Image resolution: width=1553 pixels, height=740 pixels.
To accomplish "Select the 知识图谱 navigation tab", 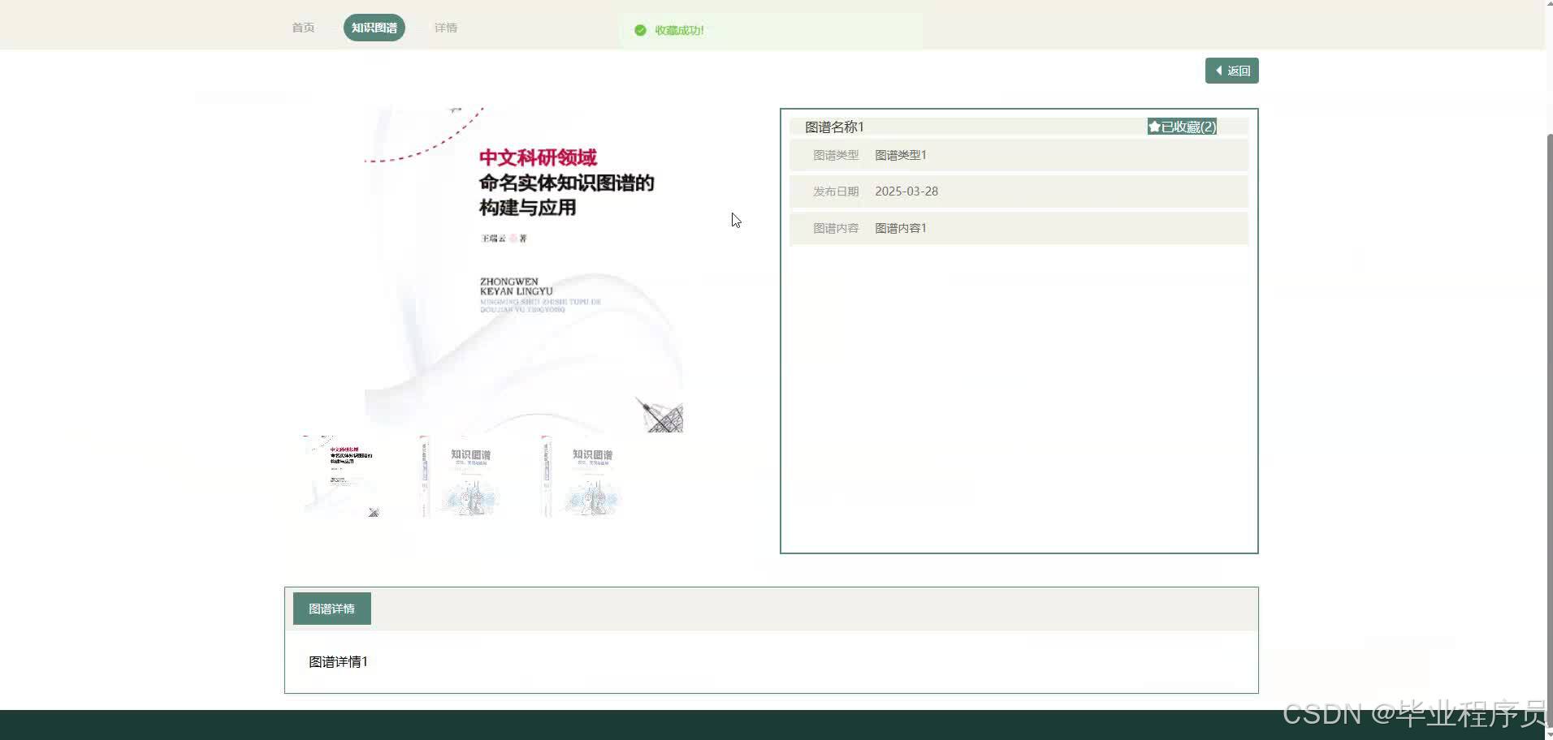I will [x=374, y=28].
